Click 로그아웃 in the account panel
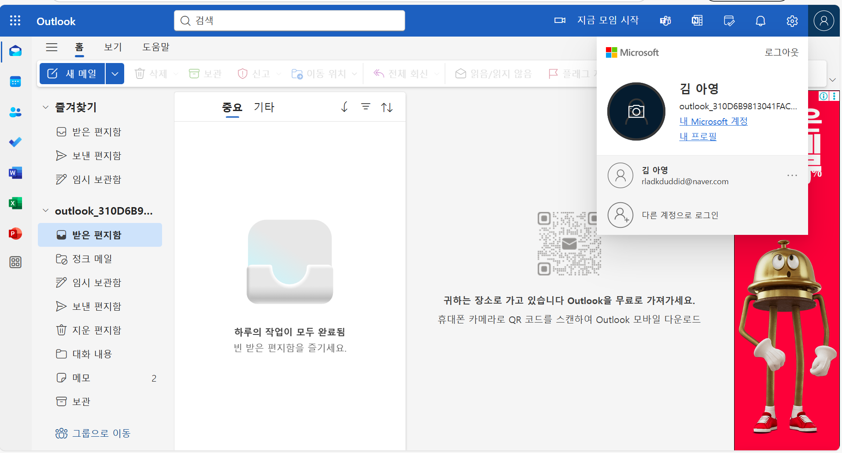The image size is (842, 453). pyautogui.click(x=782, y=52)
